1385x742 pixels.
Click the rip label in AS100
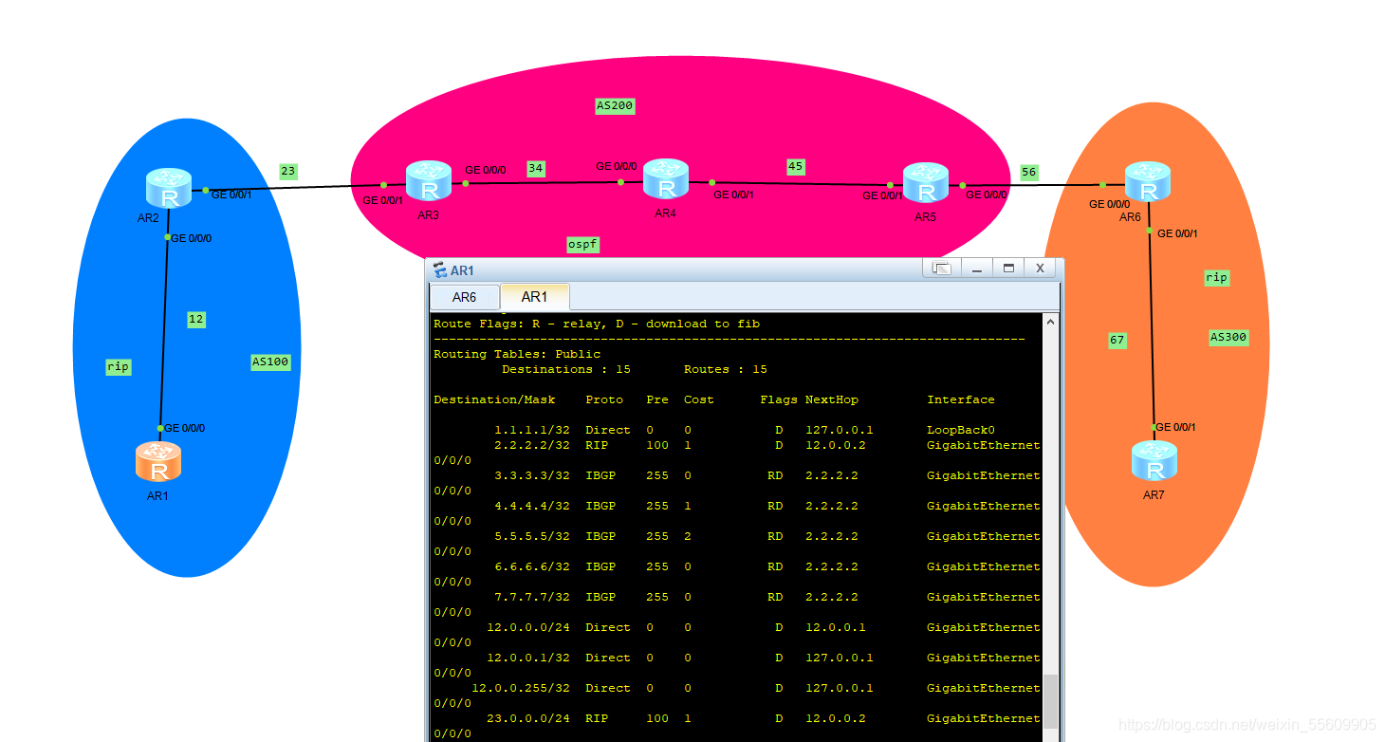click(x=119, y=366)
